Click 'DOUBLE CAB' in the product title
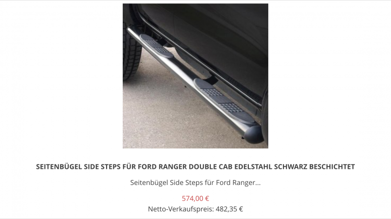The image size is (391, 219). click(x=211, y=166)
